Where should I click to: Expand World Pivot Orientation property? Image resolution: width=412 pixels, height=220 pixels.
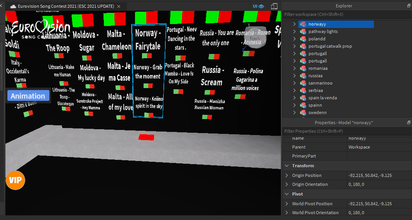(x=287, y=213)
